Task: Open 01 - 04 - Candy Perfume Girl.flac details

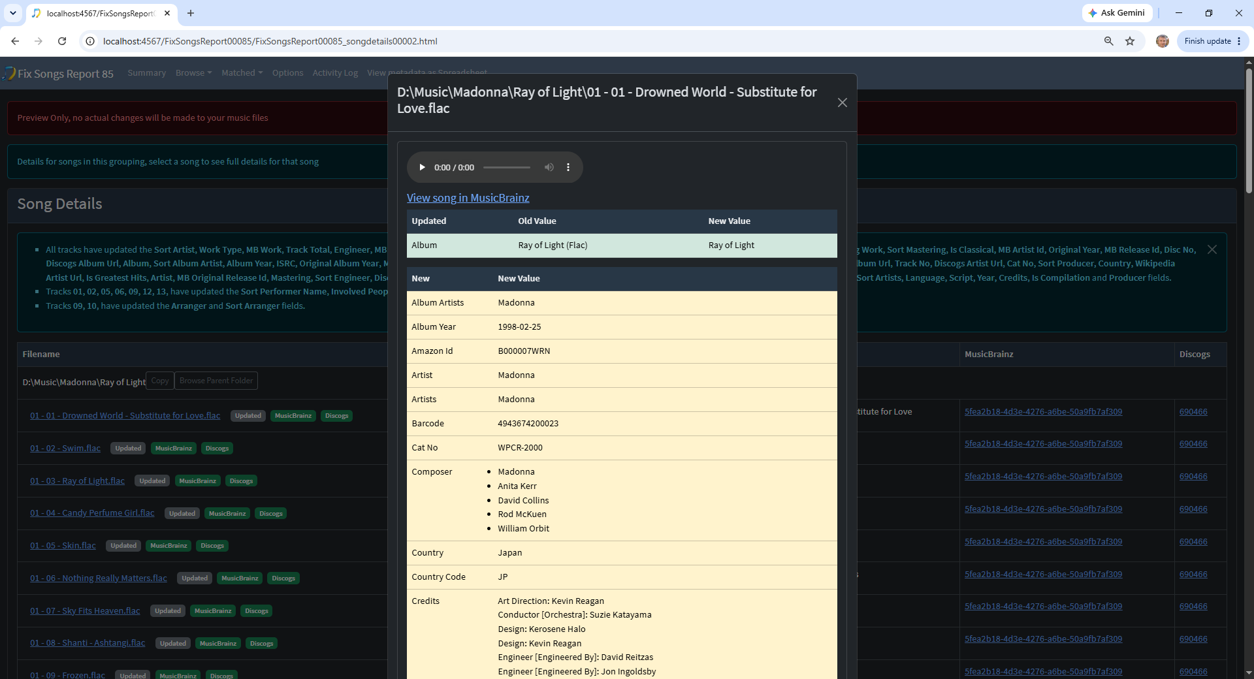Action: (x=92, y=513)
